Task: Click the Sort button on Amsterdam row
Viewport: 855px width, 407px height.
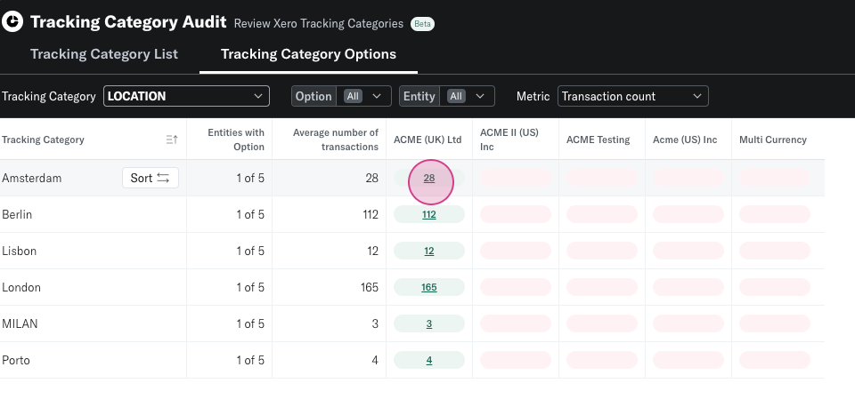Action: [x=151, y=178]
